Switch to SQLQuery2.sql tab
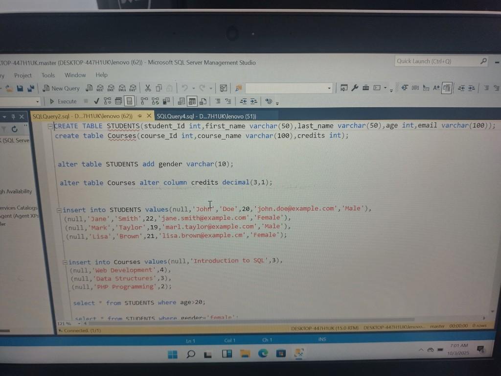This screenshot has width=501, height=376. click(82, 116)
